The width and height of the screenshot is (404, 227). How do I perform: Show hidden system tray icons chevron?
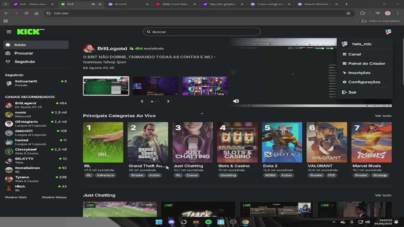[334, 222]
